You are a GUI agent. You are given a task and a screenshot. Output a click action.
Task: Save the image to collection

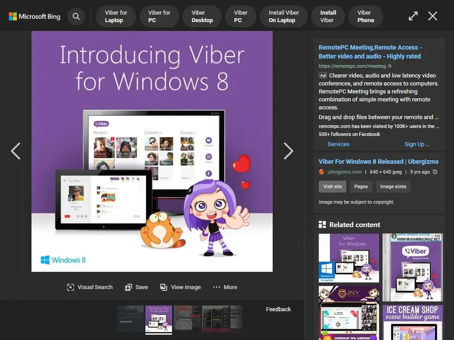(137, 287)
